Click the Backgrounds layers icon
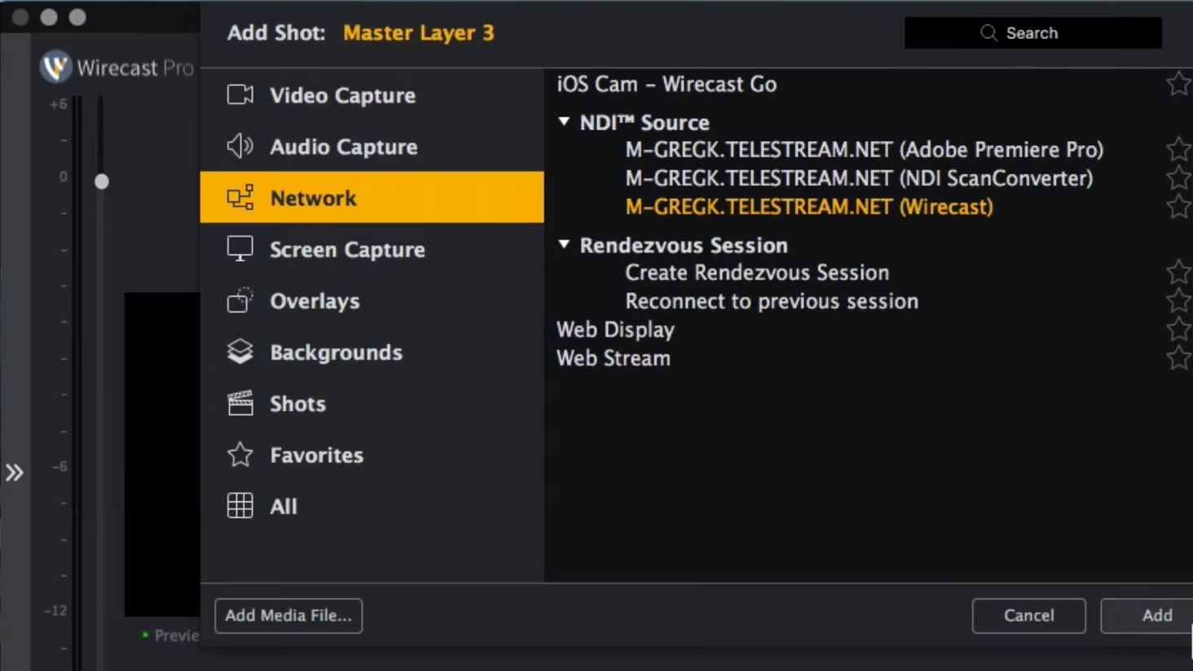1193x671 pixels. 240,351
